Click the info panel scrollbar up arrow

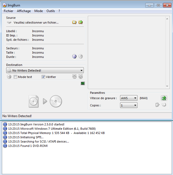pos(167,19)
